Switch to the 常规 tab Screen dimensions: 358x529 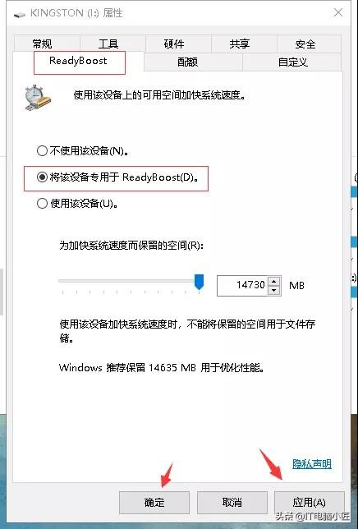coord(43,44)
